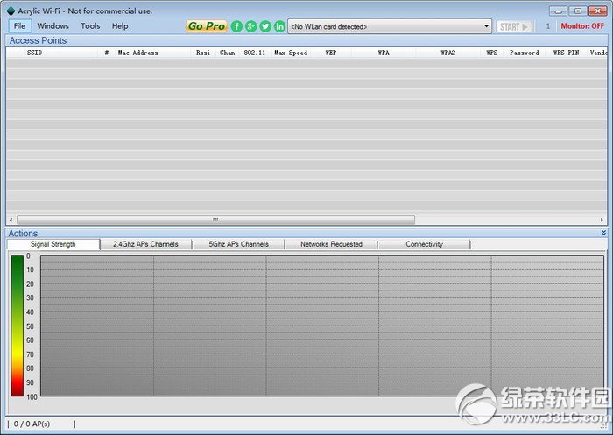Open the Windows menu
The height and width of the screenshot is (435, 613).
(x=53, y=25)
